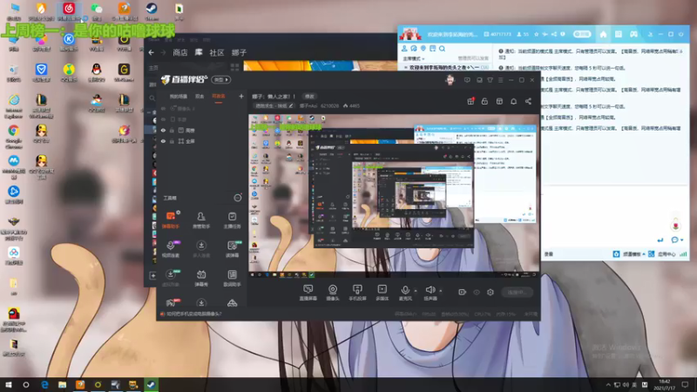Open the toolbox more-options circle icon

click(238, 198)
